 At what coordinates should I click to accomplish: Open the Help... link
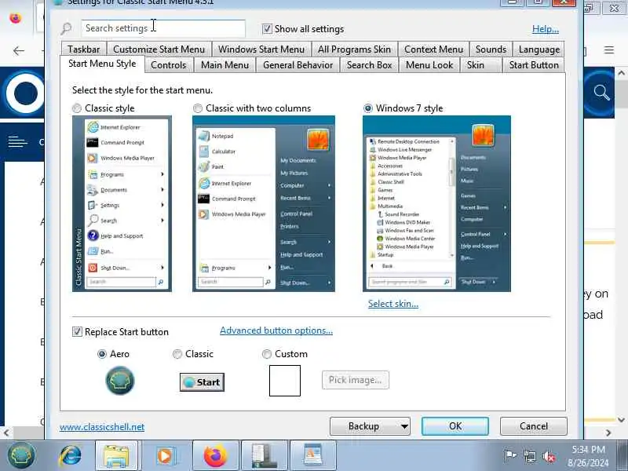tap(545, 29)
